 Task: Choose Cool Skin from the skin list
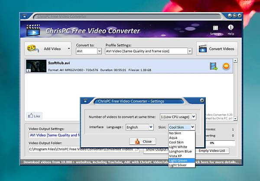[182, 142]
